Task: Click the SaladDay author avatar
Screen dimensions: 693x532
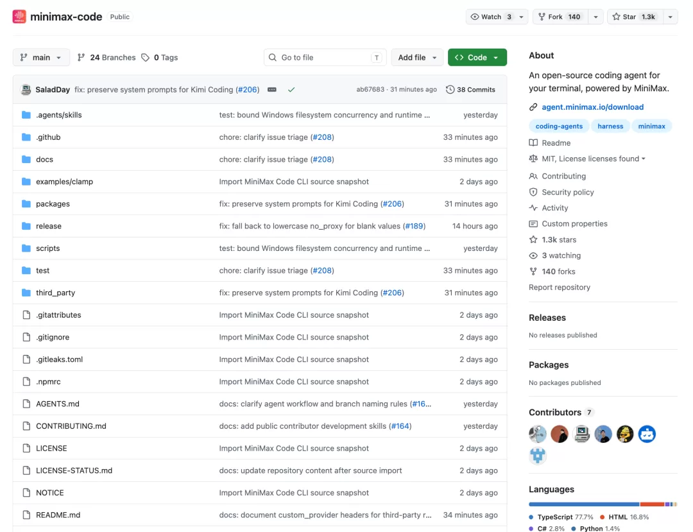Action: pos(26,90)
